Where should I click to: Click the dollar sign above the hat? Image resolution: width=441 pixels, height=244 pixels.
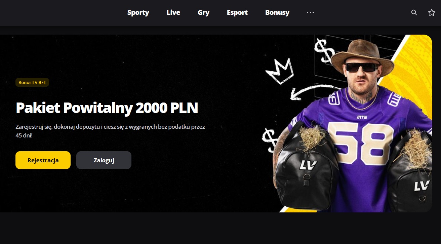tap(324, 50)
